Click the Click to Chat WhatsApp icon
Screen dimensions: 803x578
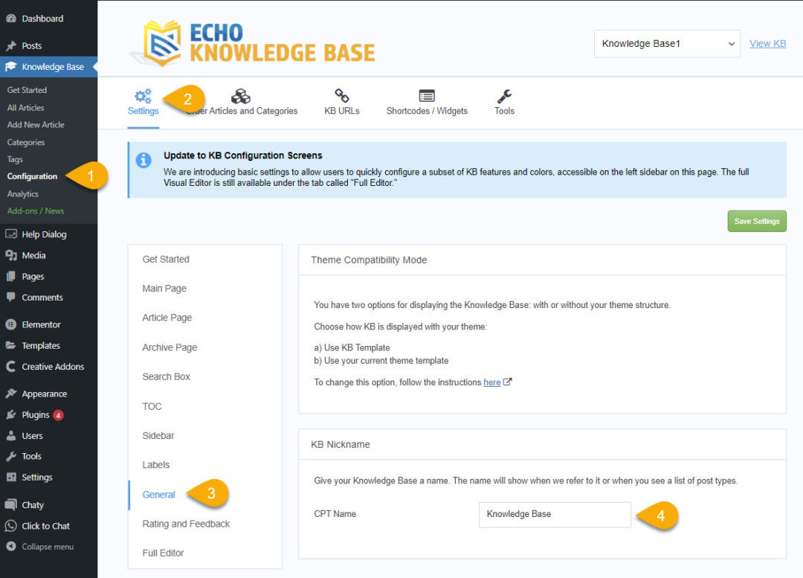(10, 526)
